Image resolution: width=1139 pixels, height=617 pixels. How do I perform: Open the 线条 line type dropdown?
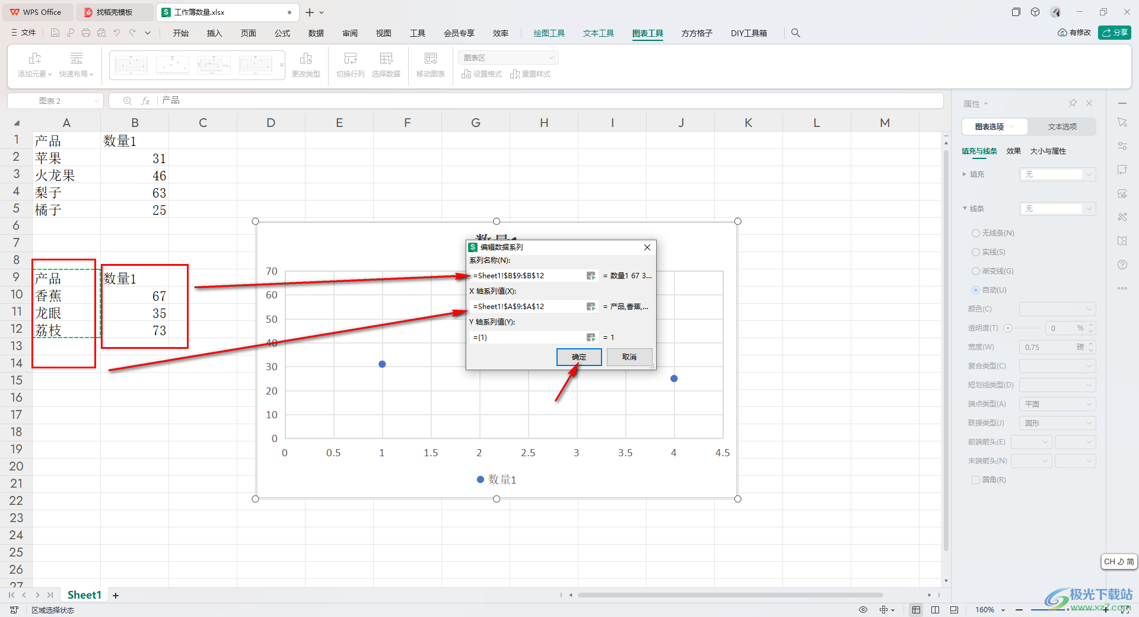1058,209
